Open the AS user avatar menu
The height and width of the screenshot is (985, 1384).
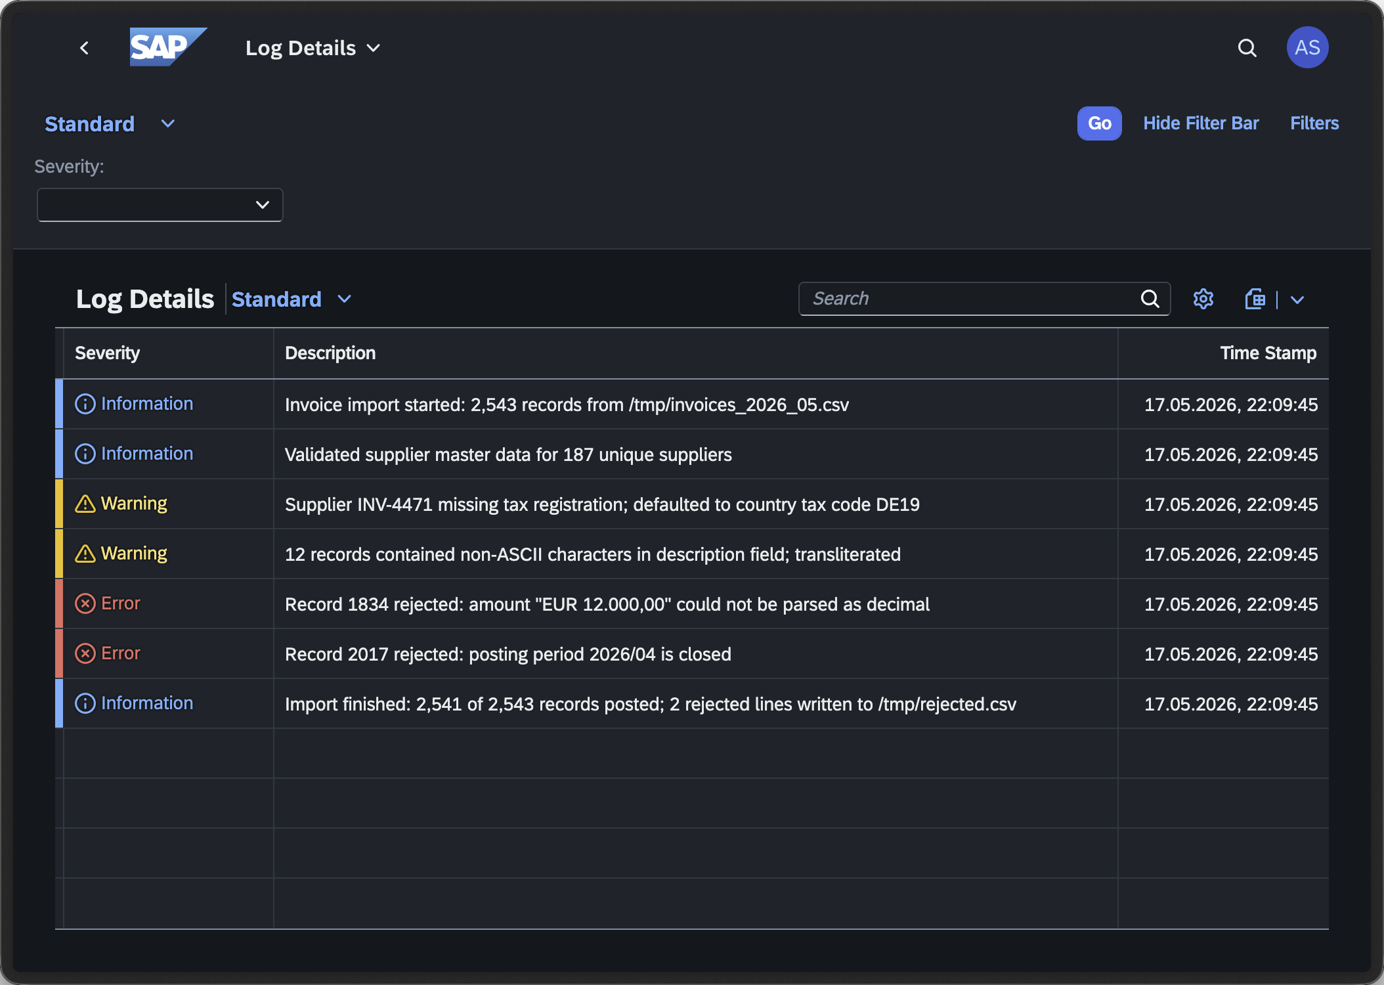(1307, 47)
